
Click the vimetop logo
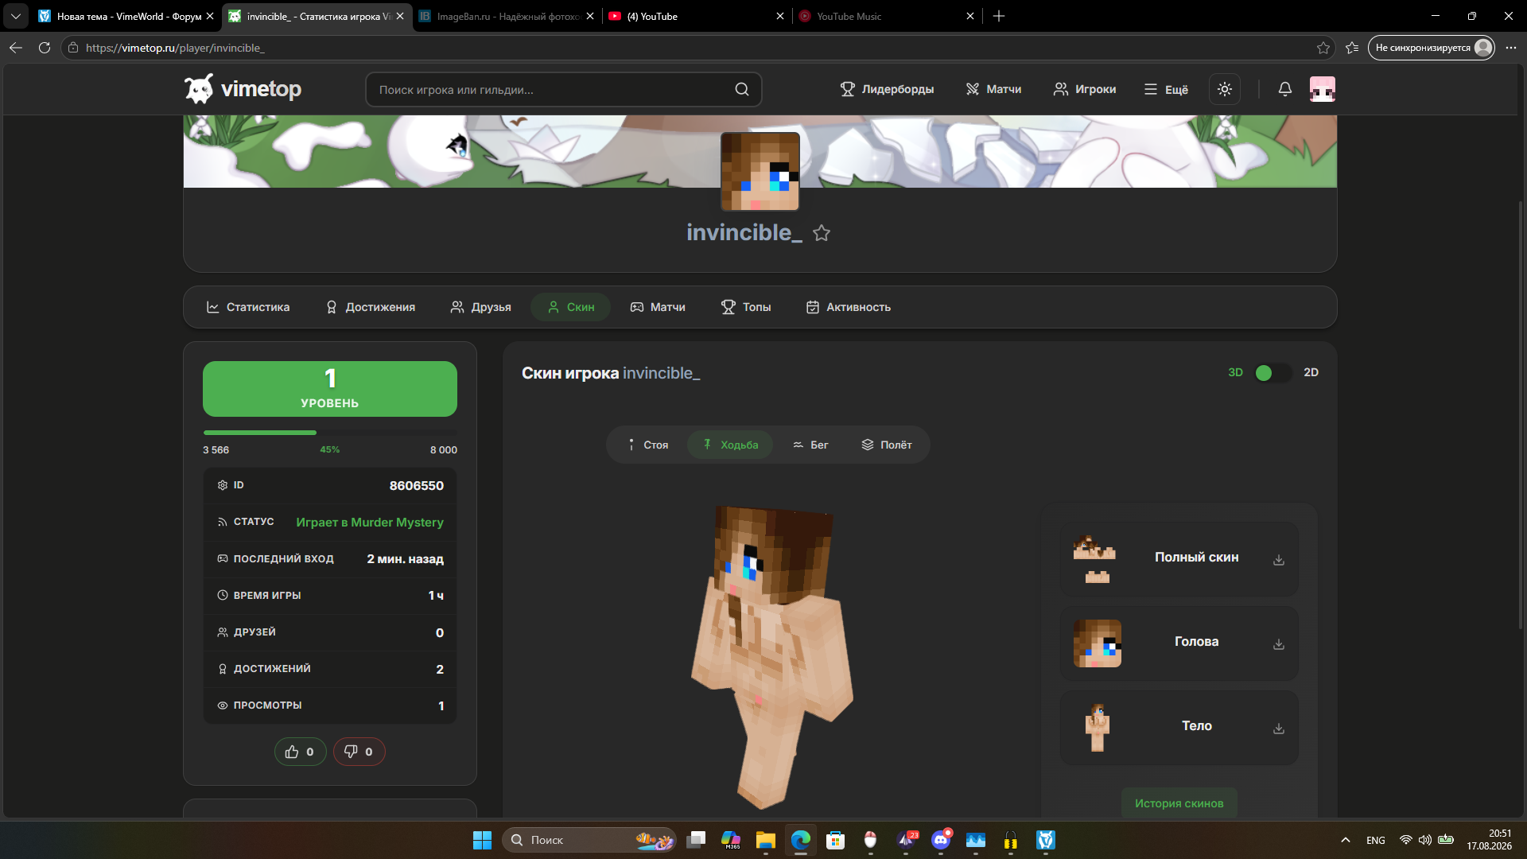(243, 89)
